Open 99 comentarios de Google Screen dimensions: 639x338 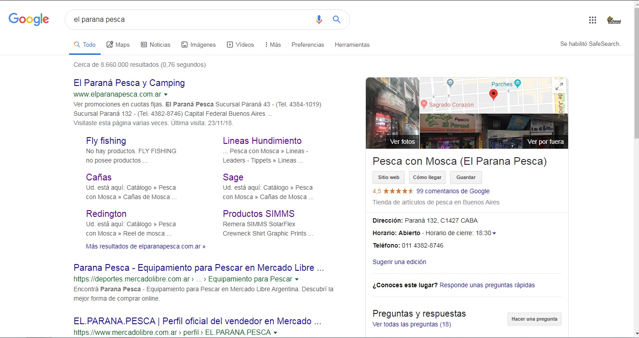453,191
